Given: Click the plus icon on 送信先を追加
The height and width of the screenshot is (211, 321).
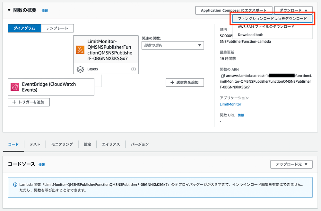Looking at the screenshot, I should click(x=172, y=82).
